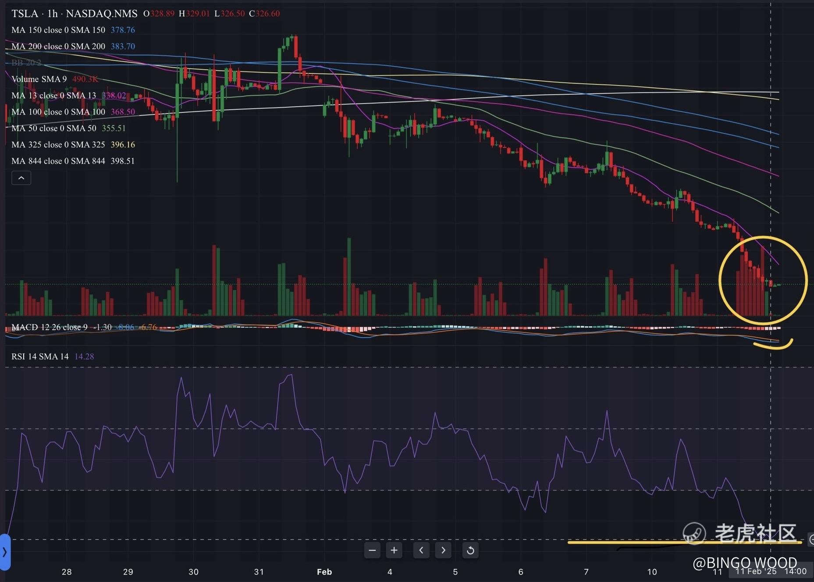Click the Feb label on time axis
814x582 pixels.
pos(324,572)
